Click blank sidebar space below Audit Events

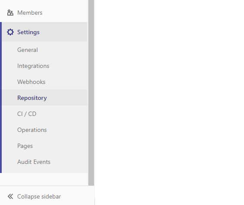pyautogui.click(x=45, y=179)
